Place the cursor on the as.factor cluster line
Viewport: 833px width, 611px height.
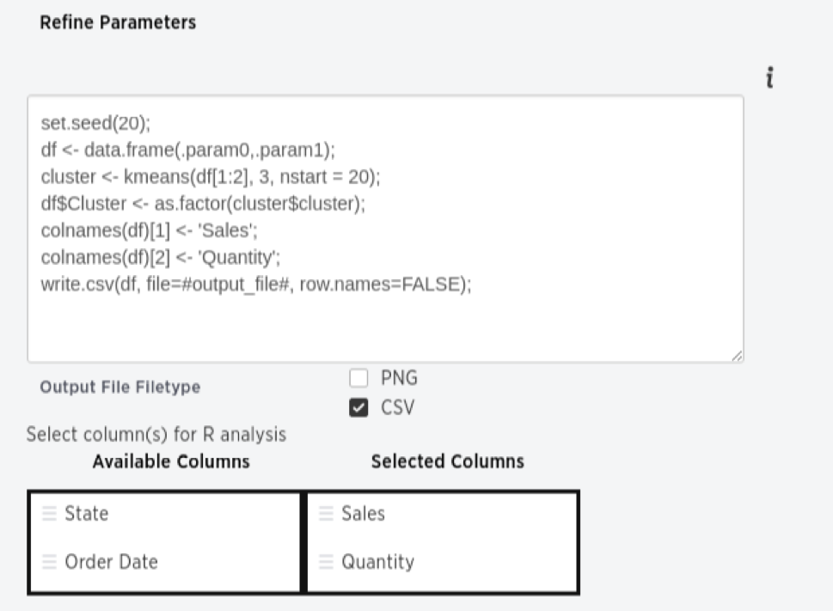click(x=203, y=204)
